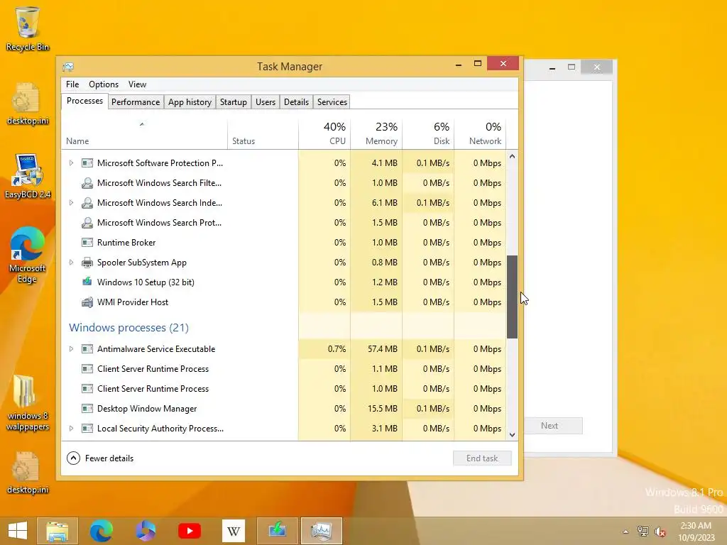Expand Local Security Authority Process row
727x545 pixels.
71,428
